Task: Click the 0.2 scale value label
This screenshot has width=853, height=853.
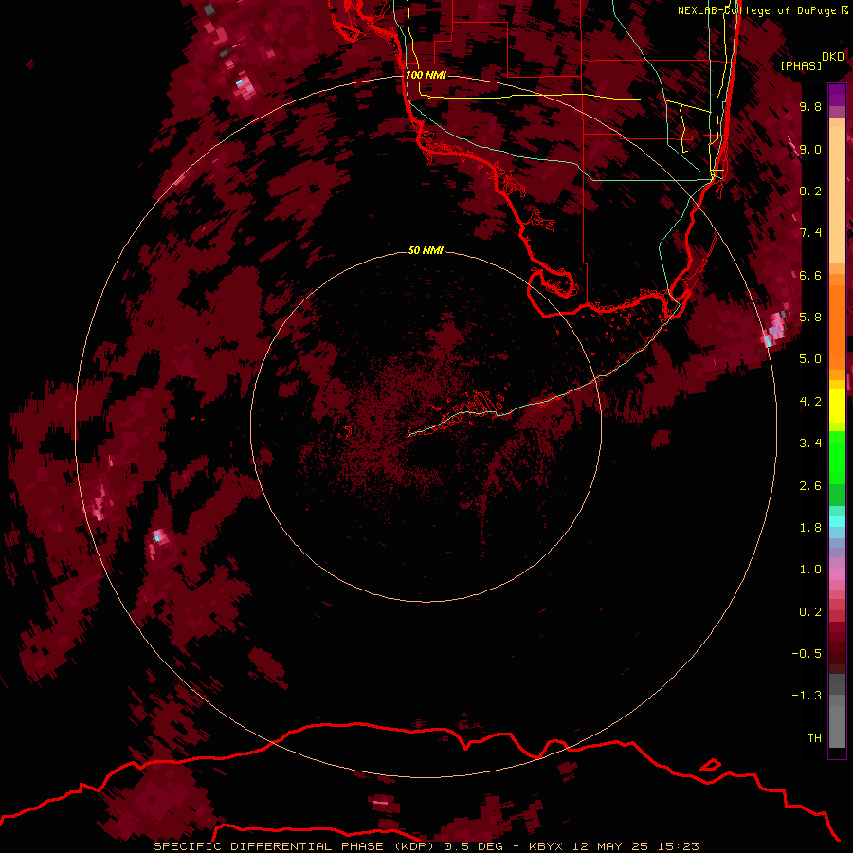Action: (x=810, y=612)
